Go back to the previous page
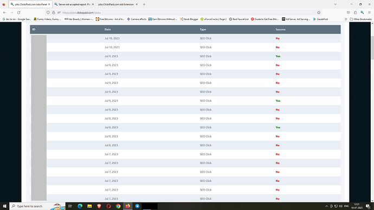 click(x=4, y=12)
